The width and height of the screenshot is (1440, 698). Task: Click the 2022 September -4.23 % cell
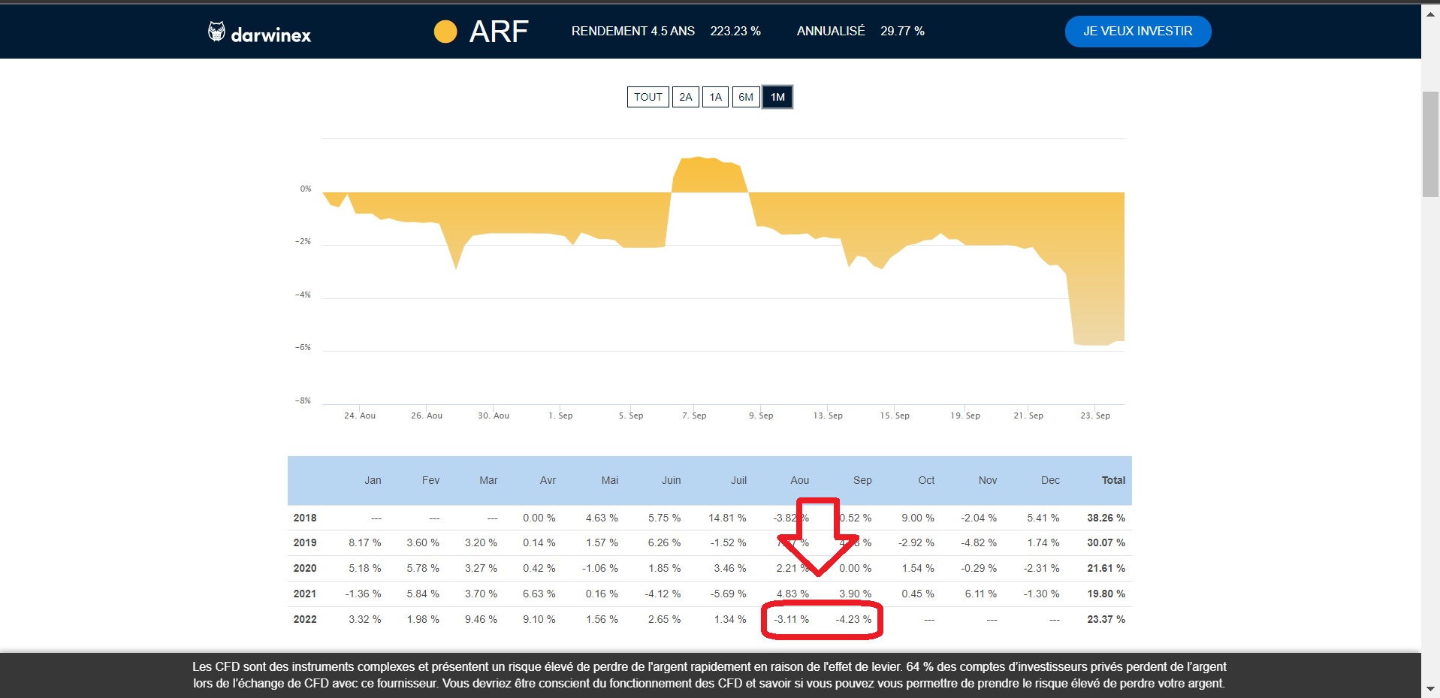(x=853, y=619)
